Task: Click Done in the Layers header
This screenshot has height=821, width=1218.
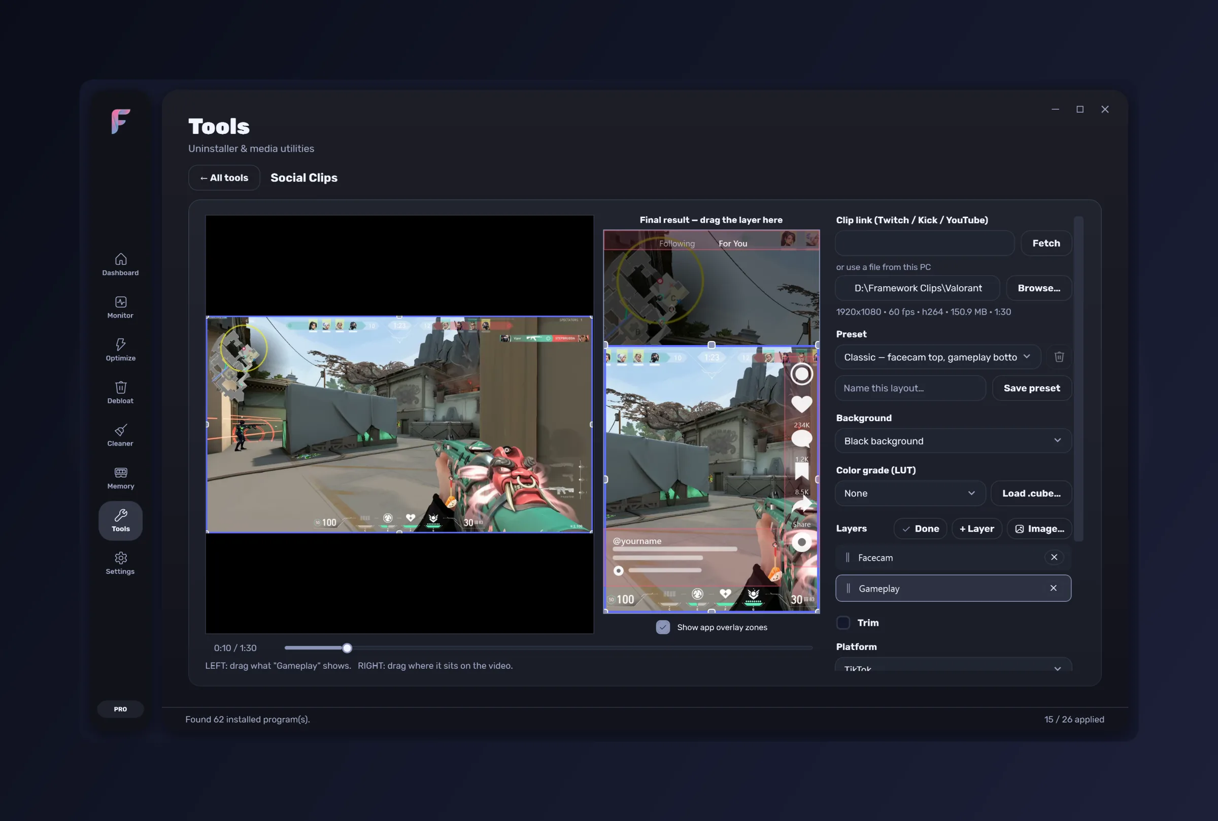Action: (x=920, y=528)
